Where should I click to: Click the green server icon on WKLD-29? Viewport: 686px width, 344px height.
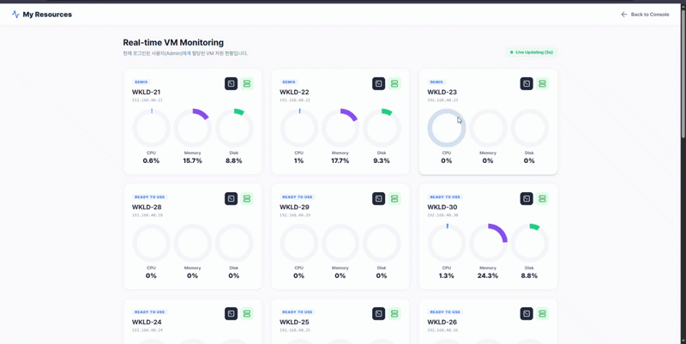click(x=394, y=199)
